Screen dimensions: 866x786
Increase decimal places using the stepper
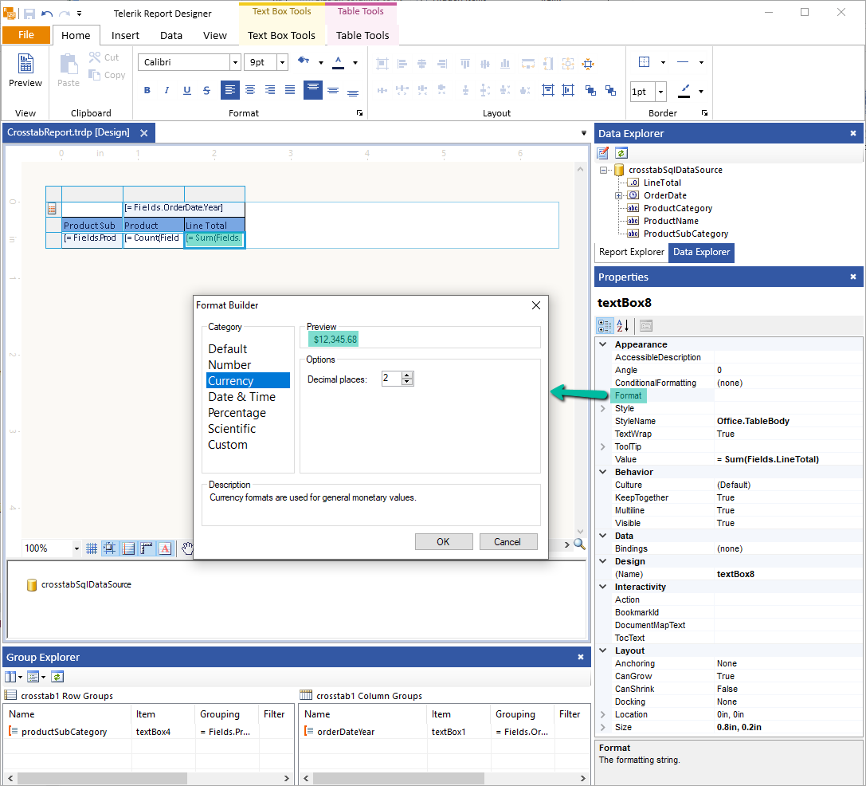(x=407, y=376)
